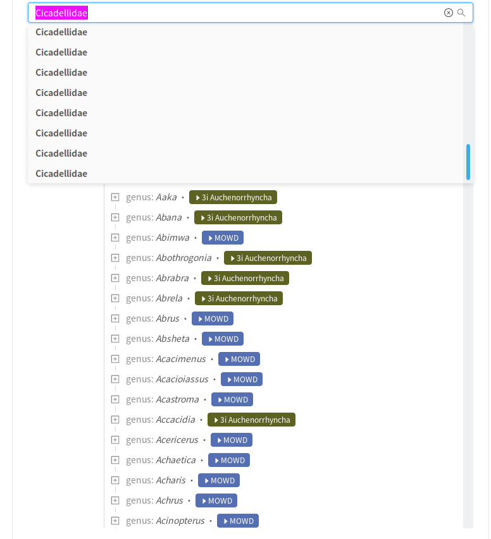This screenshot has height=539, width=491.
Task: Expand the genus Aaka entry
Action: [115, 197]
